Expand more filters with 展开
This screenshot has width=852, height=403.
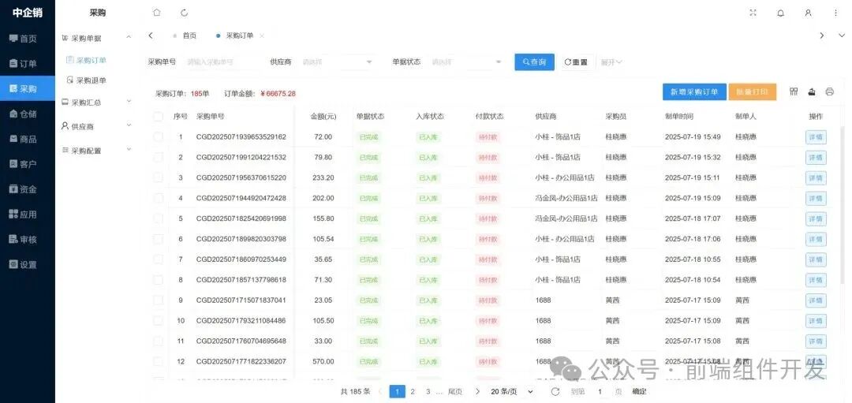611,62
